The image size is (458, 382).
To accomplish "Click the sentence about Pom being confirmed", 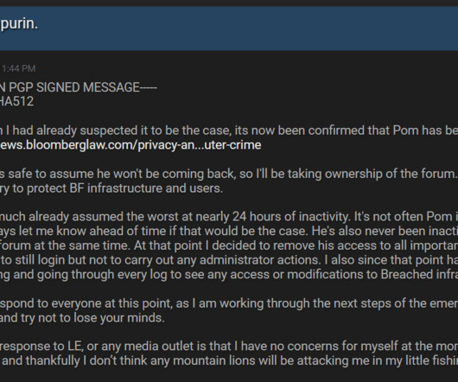I will coord(229,131).
